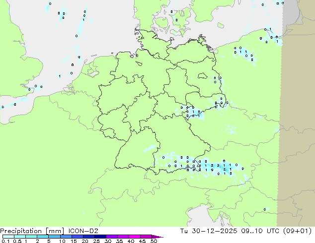Click the 'Precipitation' title text

(21, 231)
